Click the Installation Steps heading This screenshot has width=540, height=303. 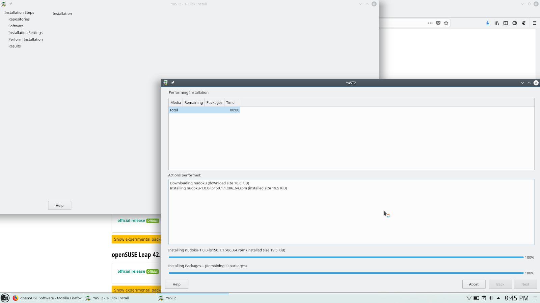pos(19,12)
